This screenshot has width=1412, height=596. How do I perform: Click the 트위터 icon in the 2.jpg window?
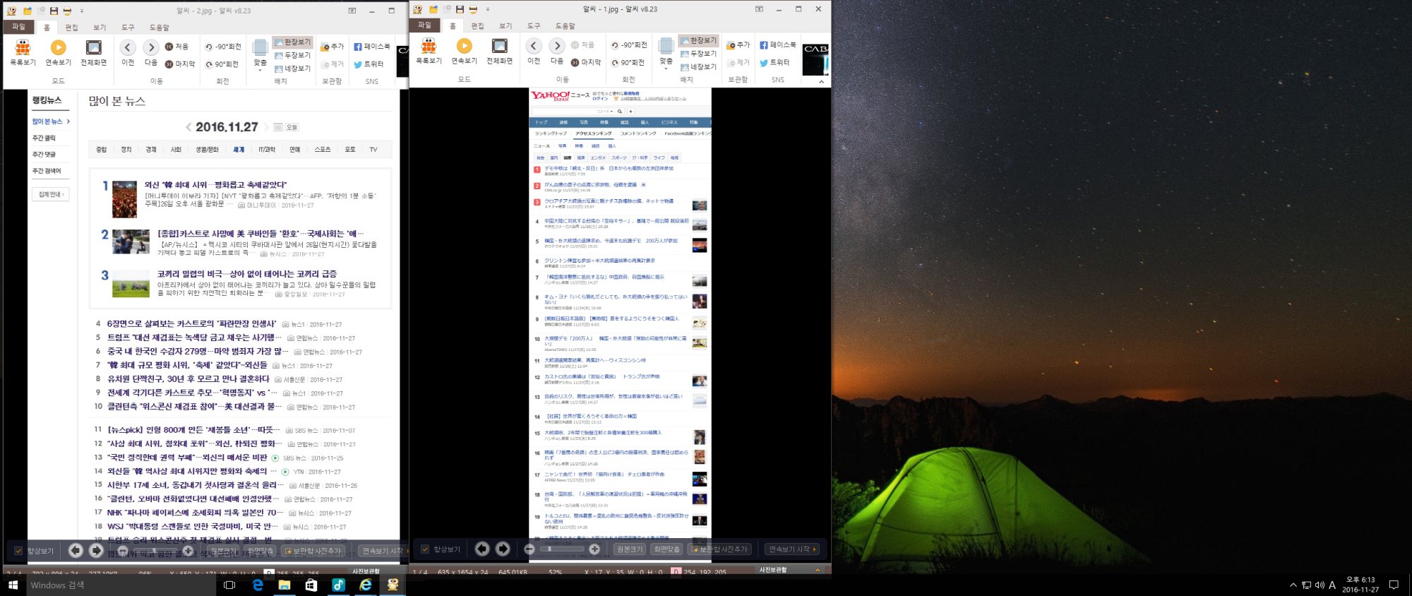click(369, 64)
